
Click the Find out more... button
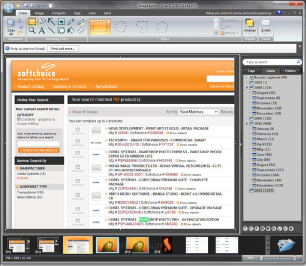pyautogui.click(x=63, y=49)
